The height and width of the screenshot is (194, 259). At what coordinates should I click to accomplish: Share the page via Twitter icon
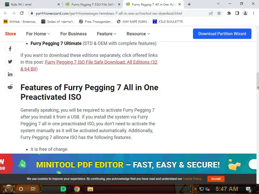pyautogui.click(x=10, y=62)
